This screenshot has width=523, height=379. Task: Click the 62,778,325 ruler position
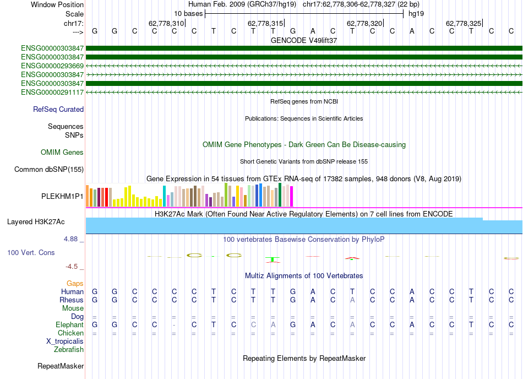[x=464, y=23]
